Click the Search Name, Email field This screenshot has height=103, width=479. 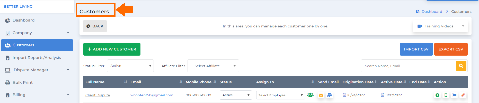tap(409, 66)
